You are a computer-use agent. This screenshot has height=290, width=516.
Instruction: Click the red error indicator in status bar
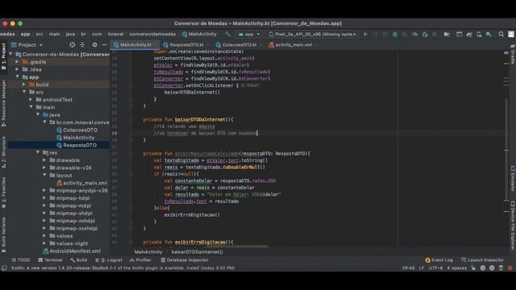510,268
